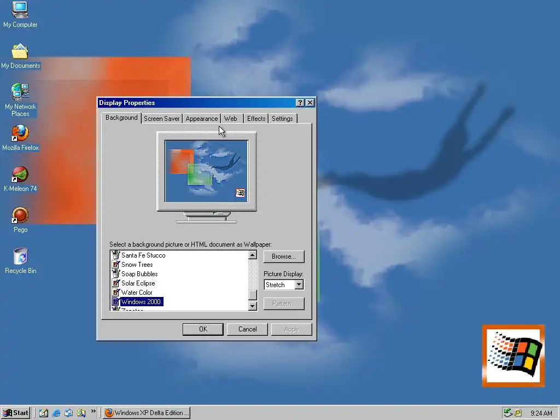Launch Internet Explorer from quick launch
Viewport: 560px width, 420px height.
point(56,413)
